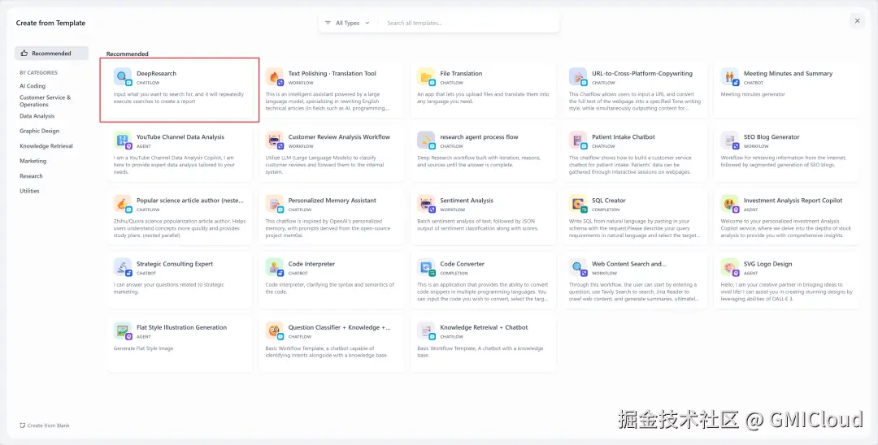Select the Utilities category
The height and width of the screenshot is (445, 878).
[30, 191]
